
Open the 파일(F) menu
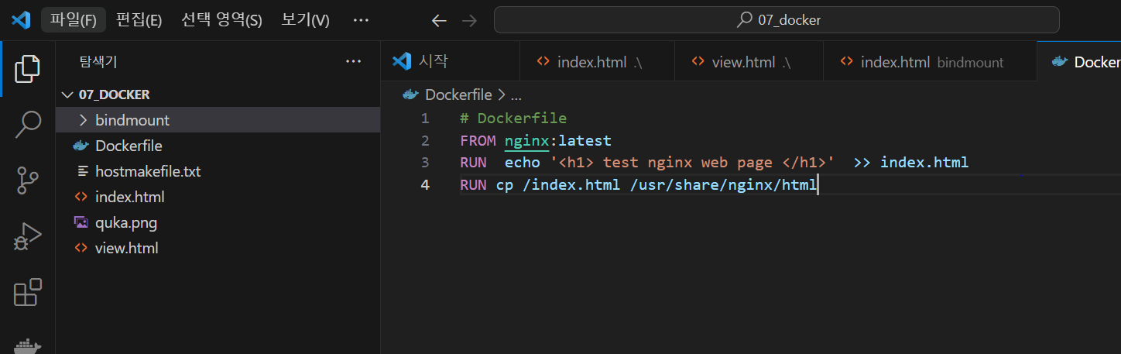coord(74,20)
